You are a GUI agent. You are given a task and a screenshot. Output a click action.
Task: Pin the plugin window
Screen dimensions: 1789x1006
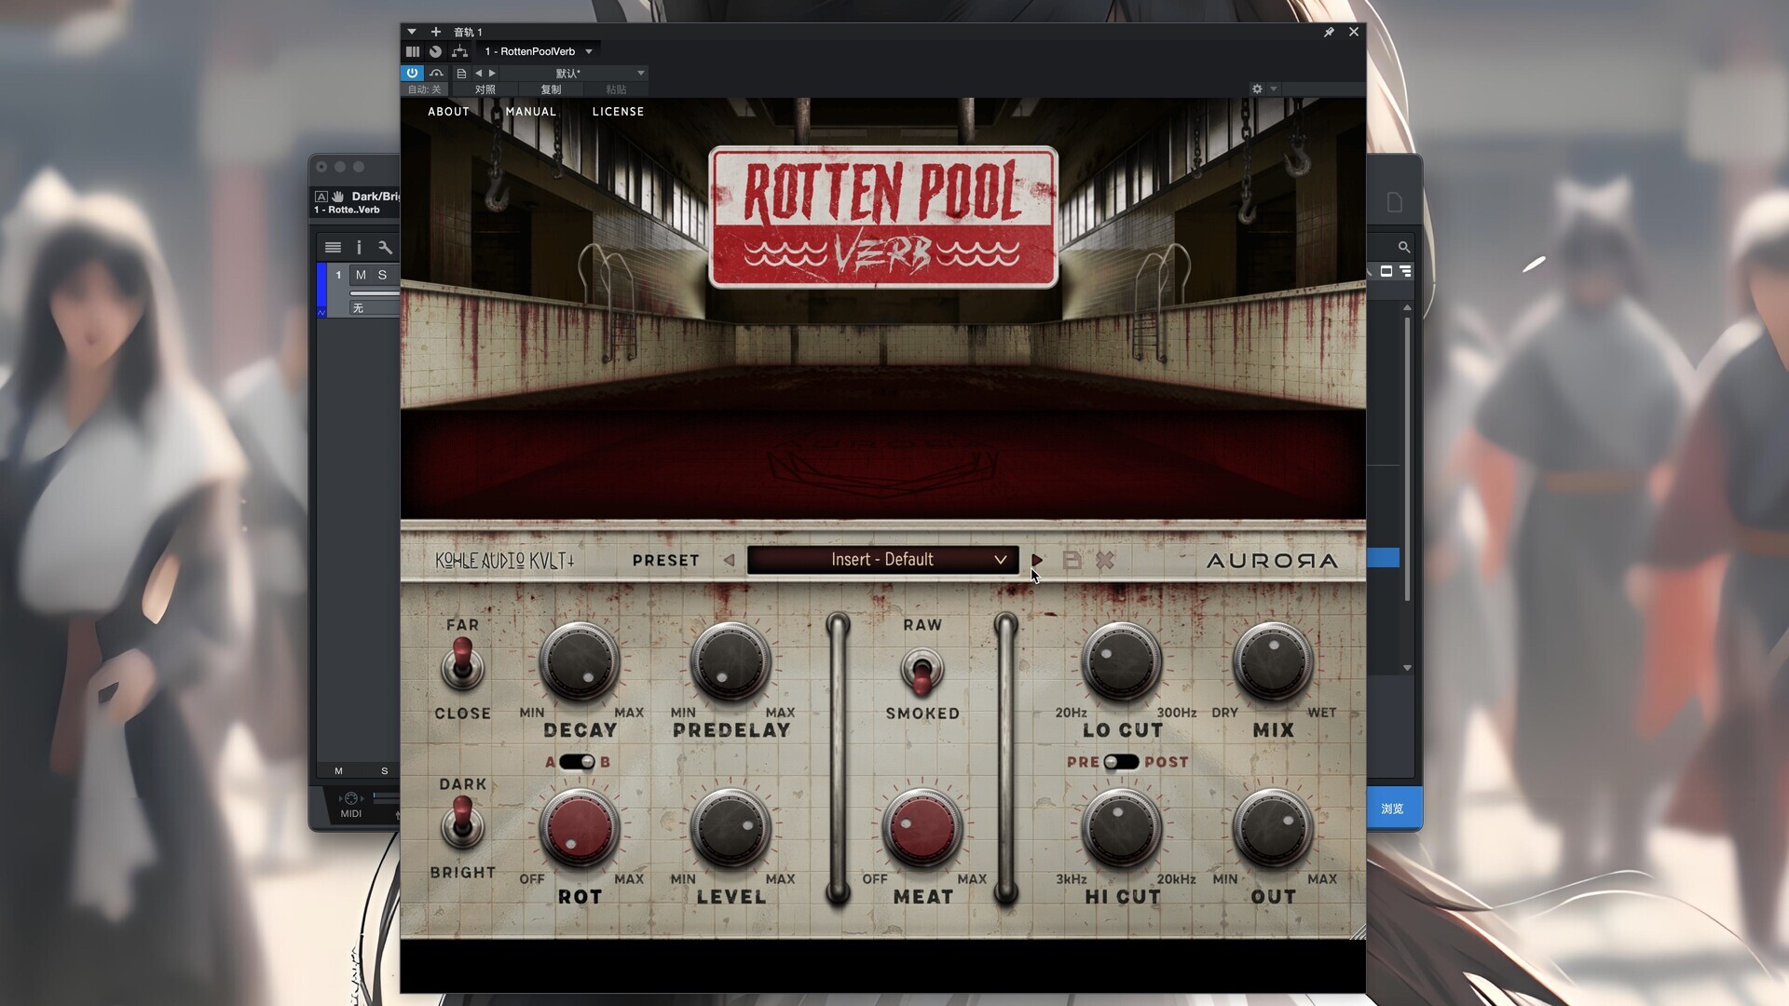pyautogui.click(x=1329, y=32)
